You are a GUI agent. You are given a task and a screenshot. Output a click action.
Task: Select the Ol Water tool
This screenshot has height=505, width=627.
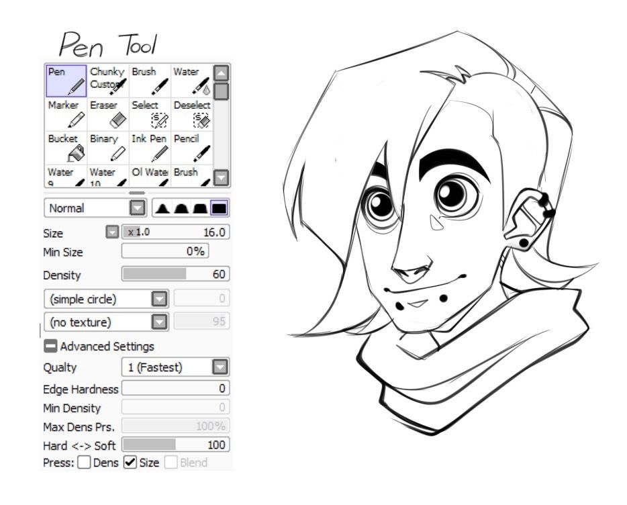click(150, 176)
